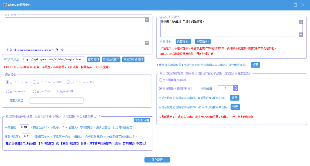Click the 调用阈值 value field
This screenshot has height=166, width=310.
click(x=226, y=88)
